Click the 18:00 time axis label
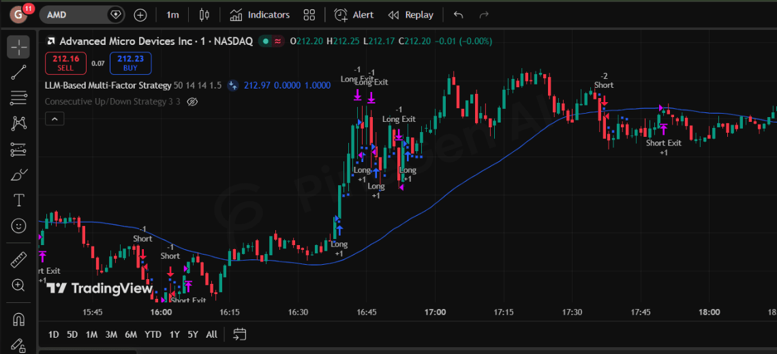The width and height of the screenshot is (777, 354). point(709,312)
